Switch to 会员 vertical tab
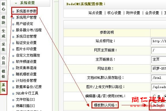 pos(3,61)
